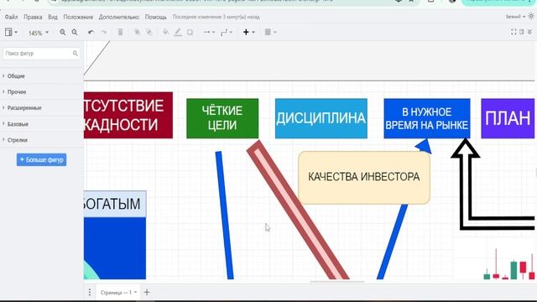Screen dimensions: 537x302
Task: Open the pages menu three-dot icon
Action: 90,292
